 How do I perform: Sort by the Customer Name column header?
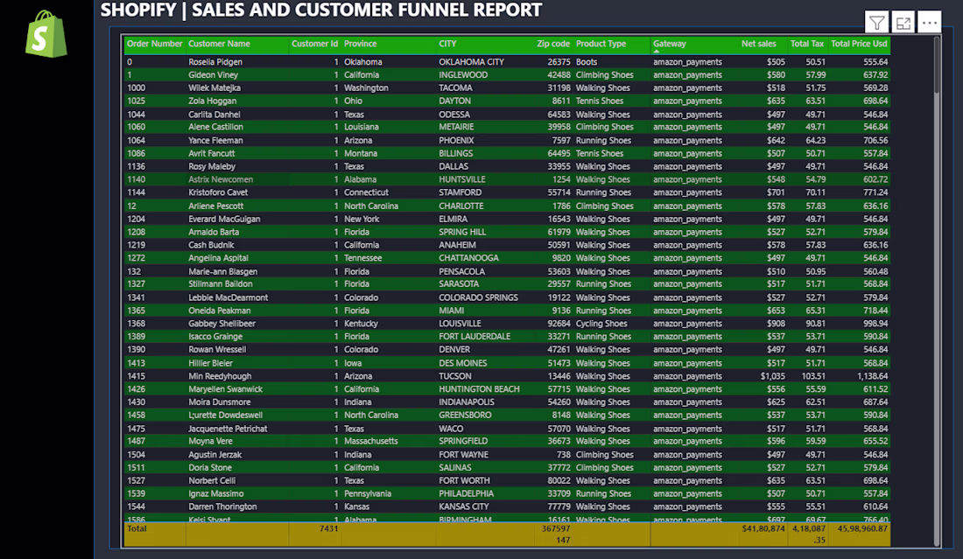pos(219,44)
